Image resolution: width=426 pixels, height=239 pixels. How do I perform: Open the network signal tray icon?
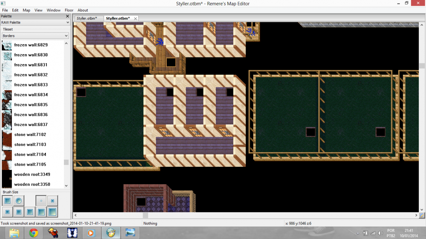pyautogui.click(x=373, y=233)
